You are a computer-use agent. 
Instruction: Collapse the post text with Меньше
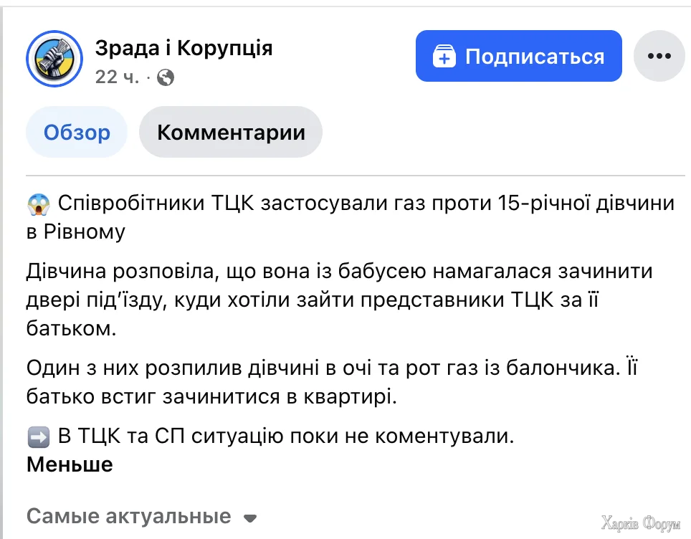coord(69,464)
